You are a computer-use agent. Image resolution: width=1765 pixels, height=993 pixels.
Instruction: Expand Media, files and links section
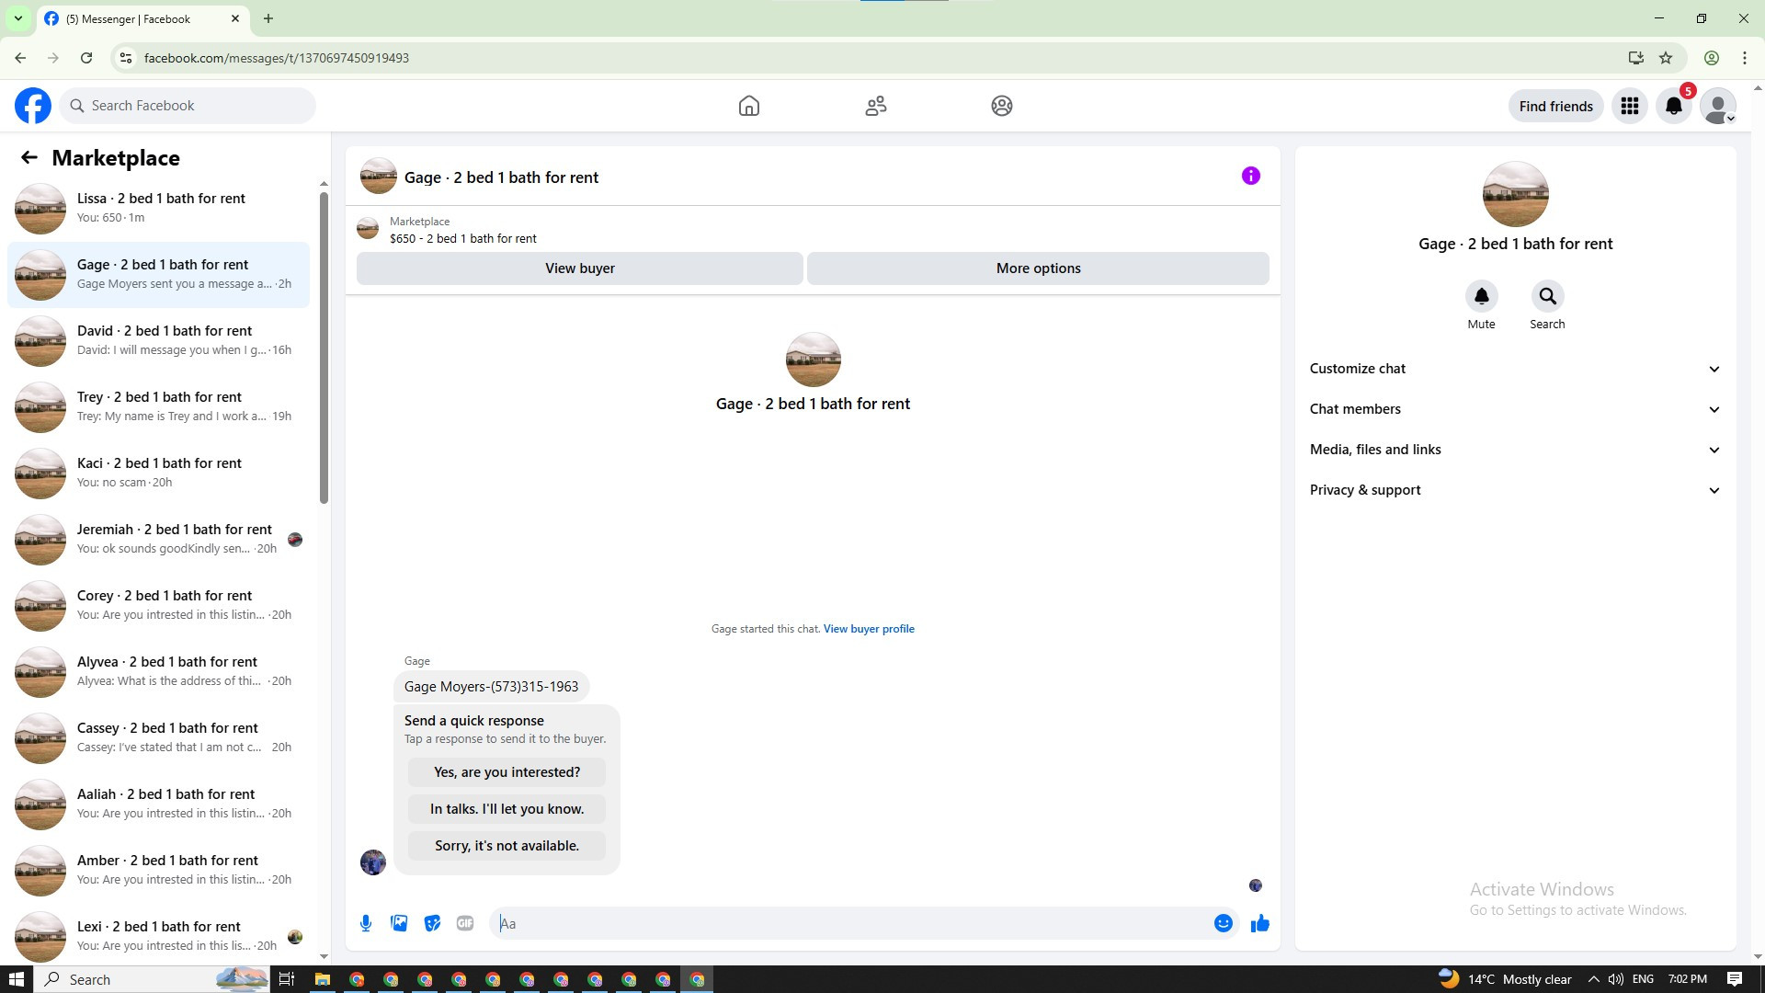(1514, 450)
